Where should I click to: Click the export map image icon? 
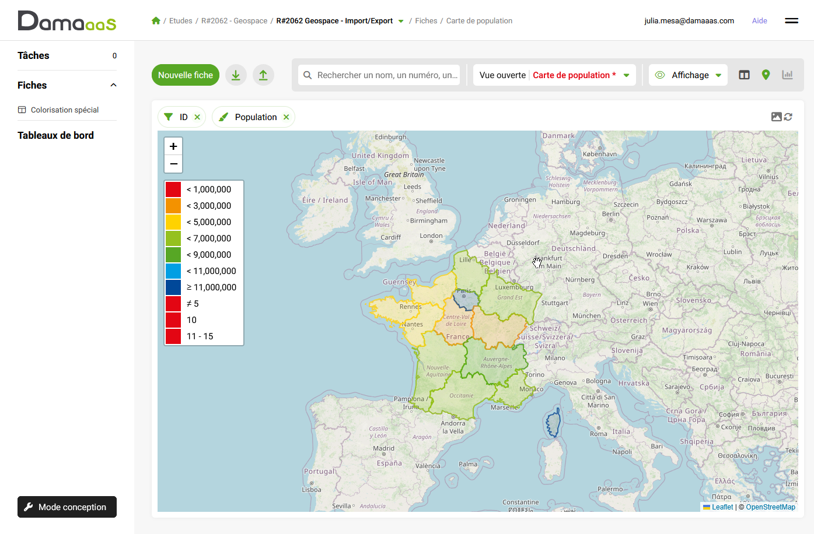tap(776, 117)
